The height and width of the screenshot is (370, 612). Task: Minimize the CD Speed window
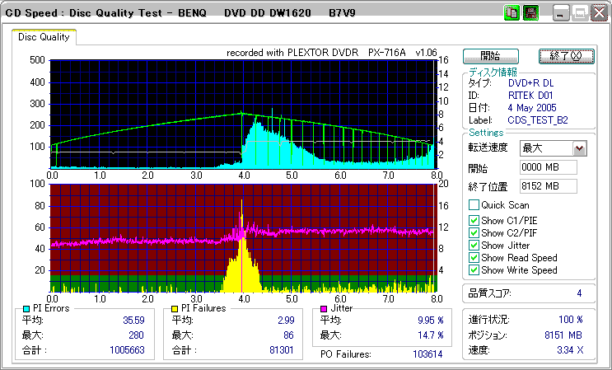coord(561,13)
